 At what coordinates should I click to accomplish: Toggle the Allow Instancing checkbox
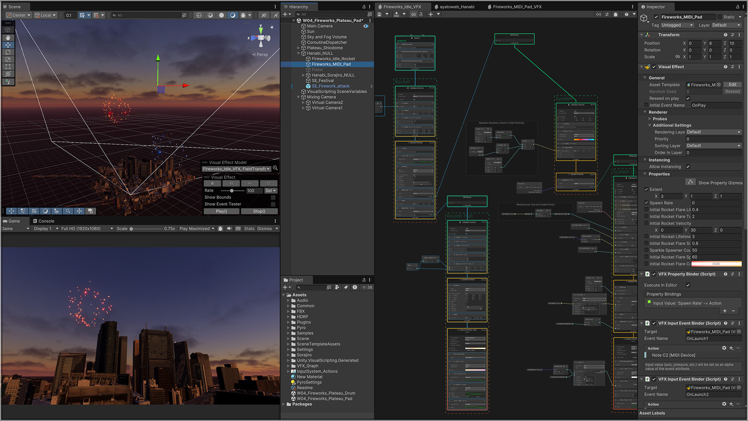pyautogui.click(x=688, y=167)
